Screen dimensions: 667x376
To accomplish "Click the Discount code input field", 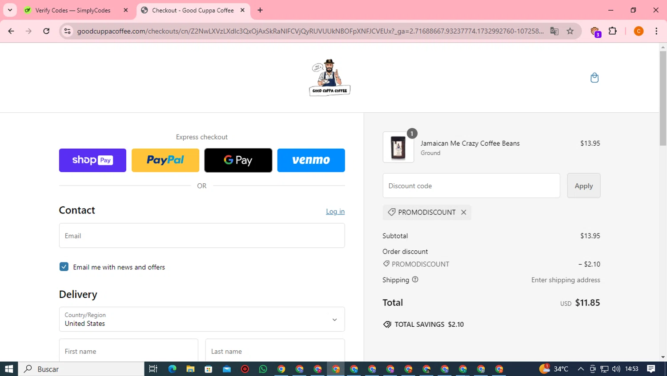I will pyautogui.click(x=471, y=186).
